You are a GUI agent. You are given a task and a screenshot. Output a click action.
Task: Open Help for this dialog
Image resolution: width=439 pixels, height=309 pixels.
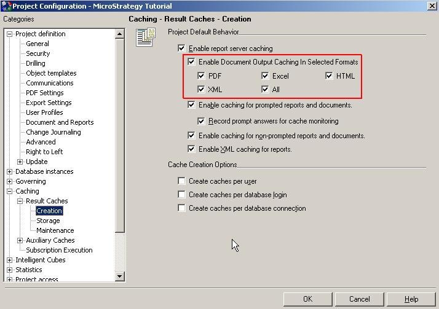(x=411, y=299)
